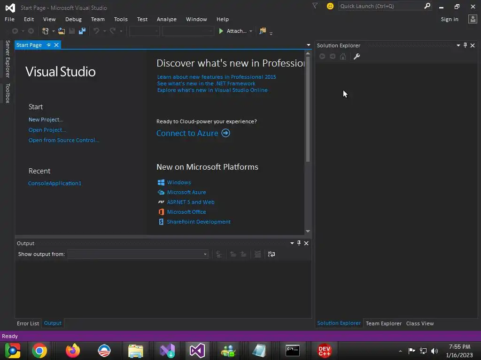Screen dimensions: 481x360
Task: Click the Find in Files toolbar icon
Action: (x=263, y=31)
